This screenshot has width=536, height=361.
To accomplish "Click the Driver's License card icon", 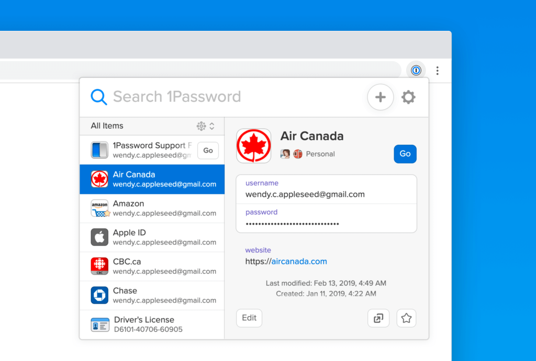I will 100,325.
